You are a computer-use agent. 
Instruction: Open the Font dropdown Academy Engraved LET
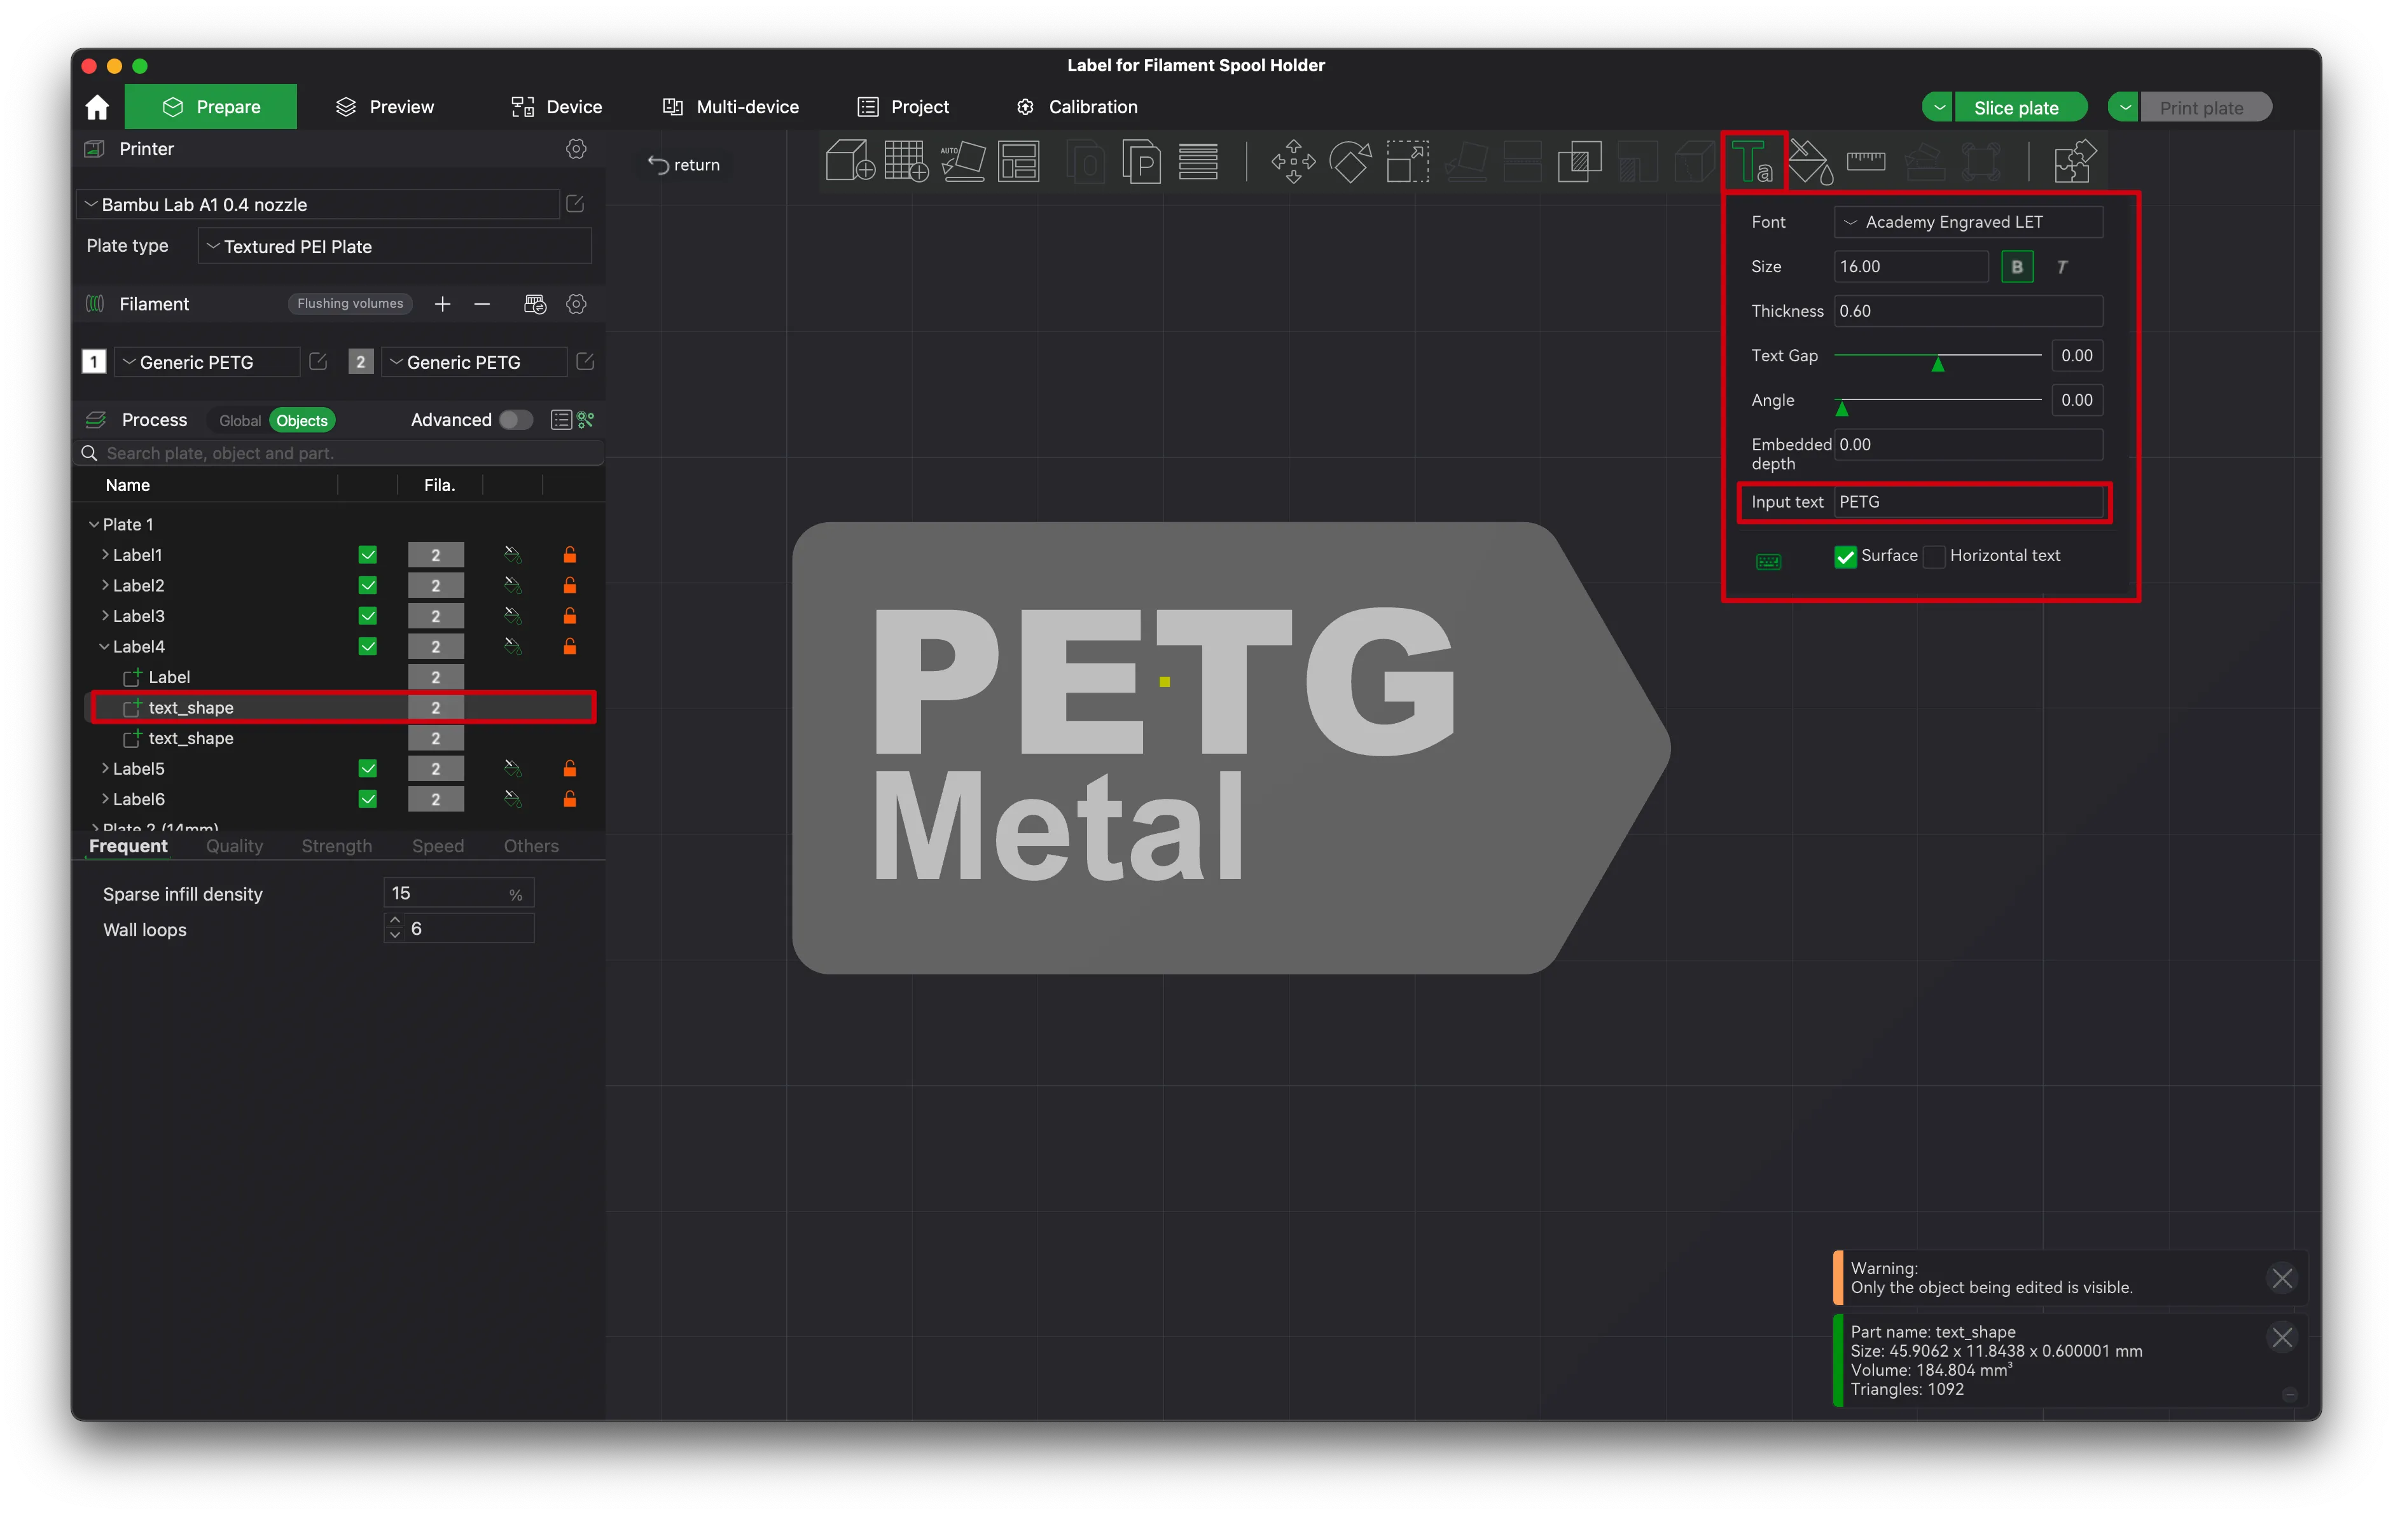1967,221
